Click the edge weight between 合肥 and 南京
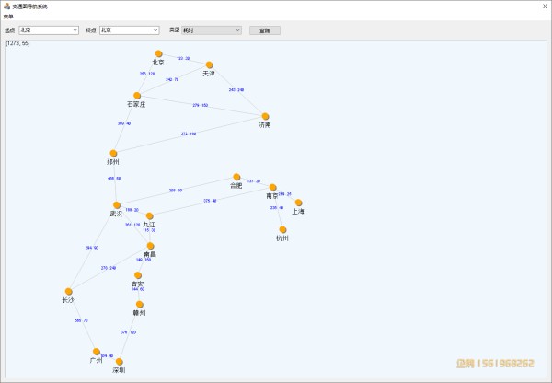552x383 pixels. (x=254, y=181)
